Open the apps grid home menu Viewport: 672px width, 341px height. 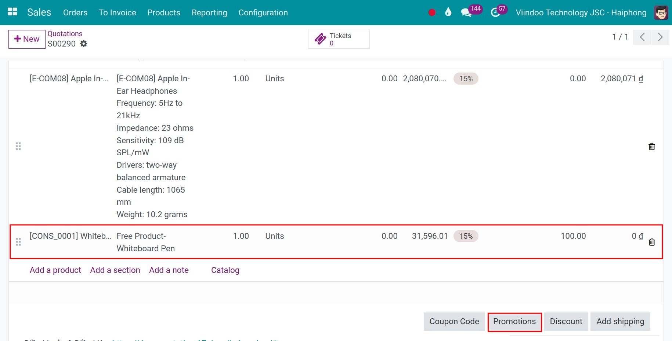click(12, 12)
